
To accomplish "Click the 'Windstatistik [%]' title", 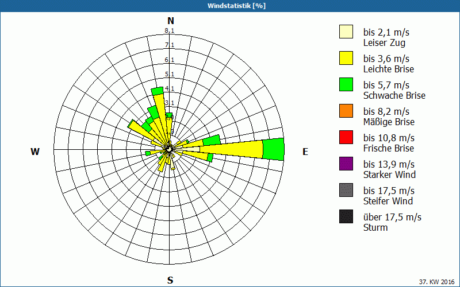I will coord(236,6).
